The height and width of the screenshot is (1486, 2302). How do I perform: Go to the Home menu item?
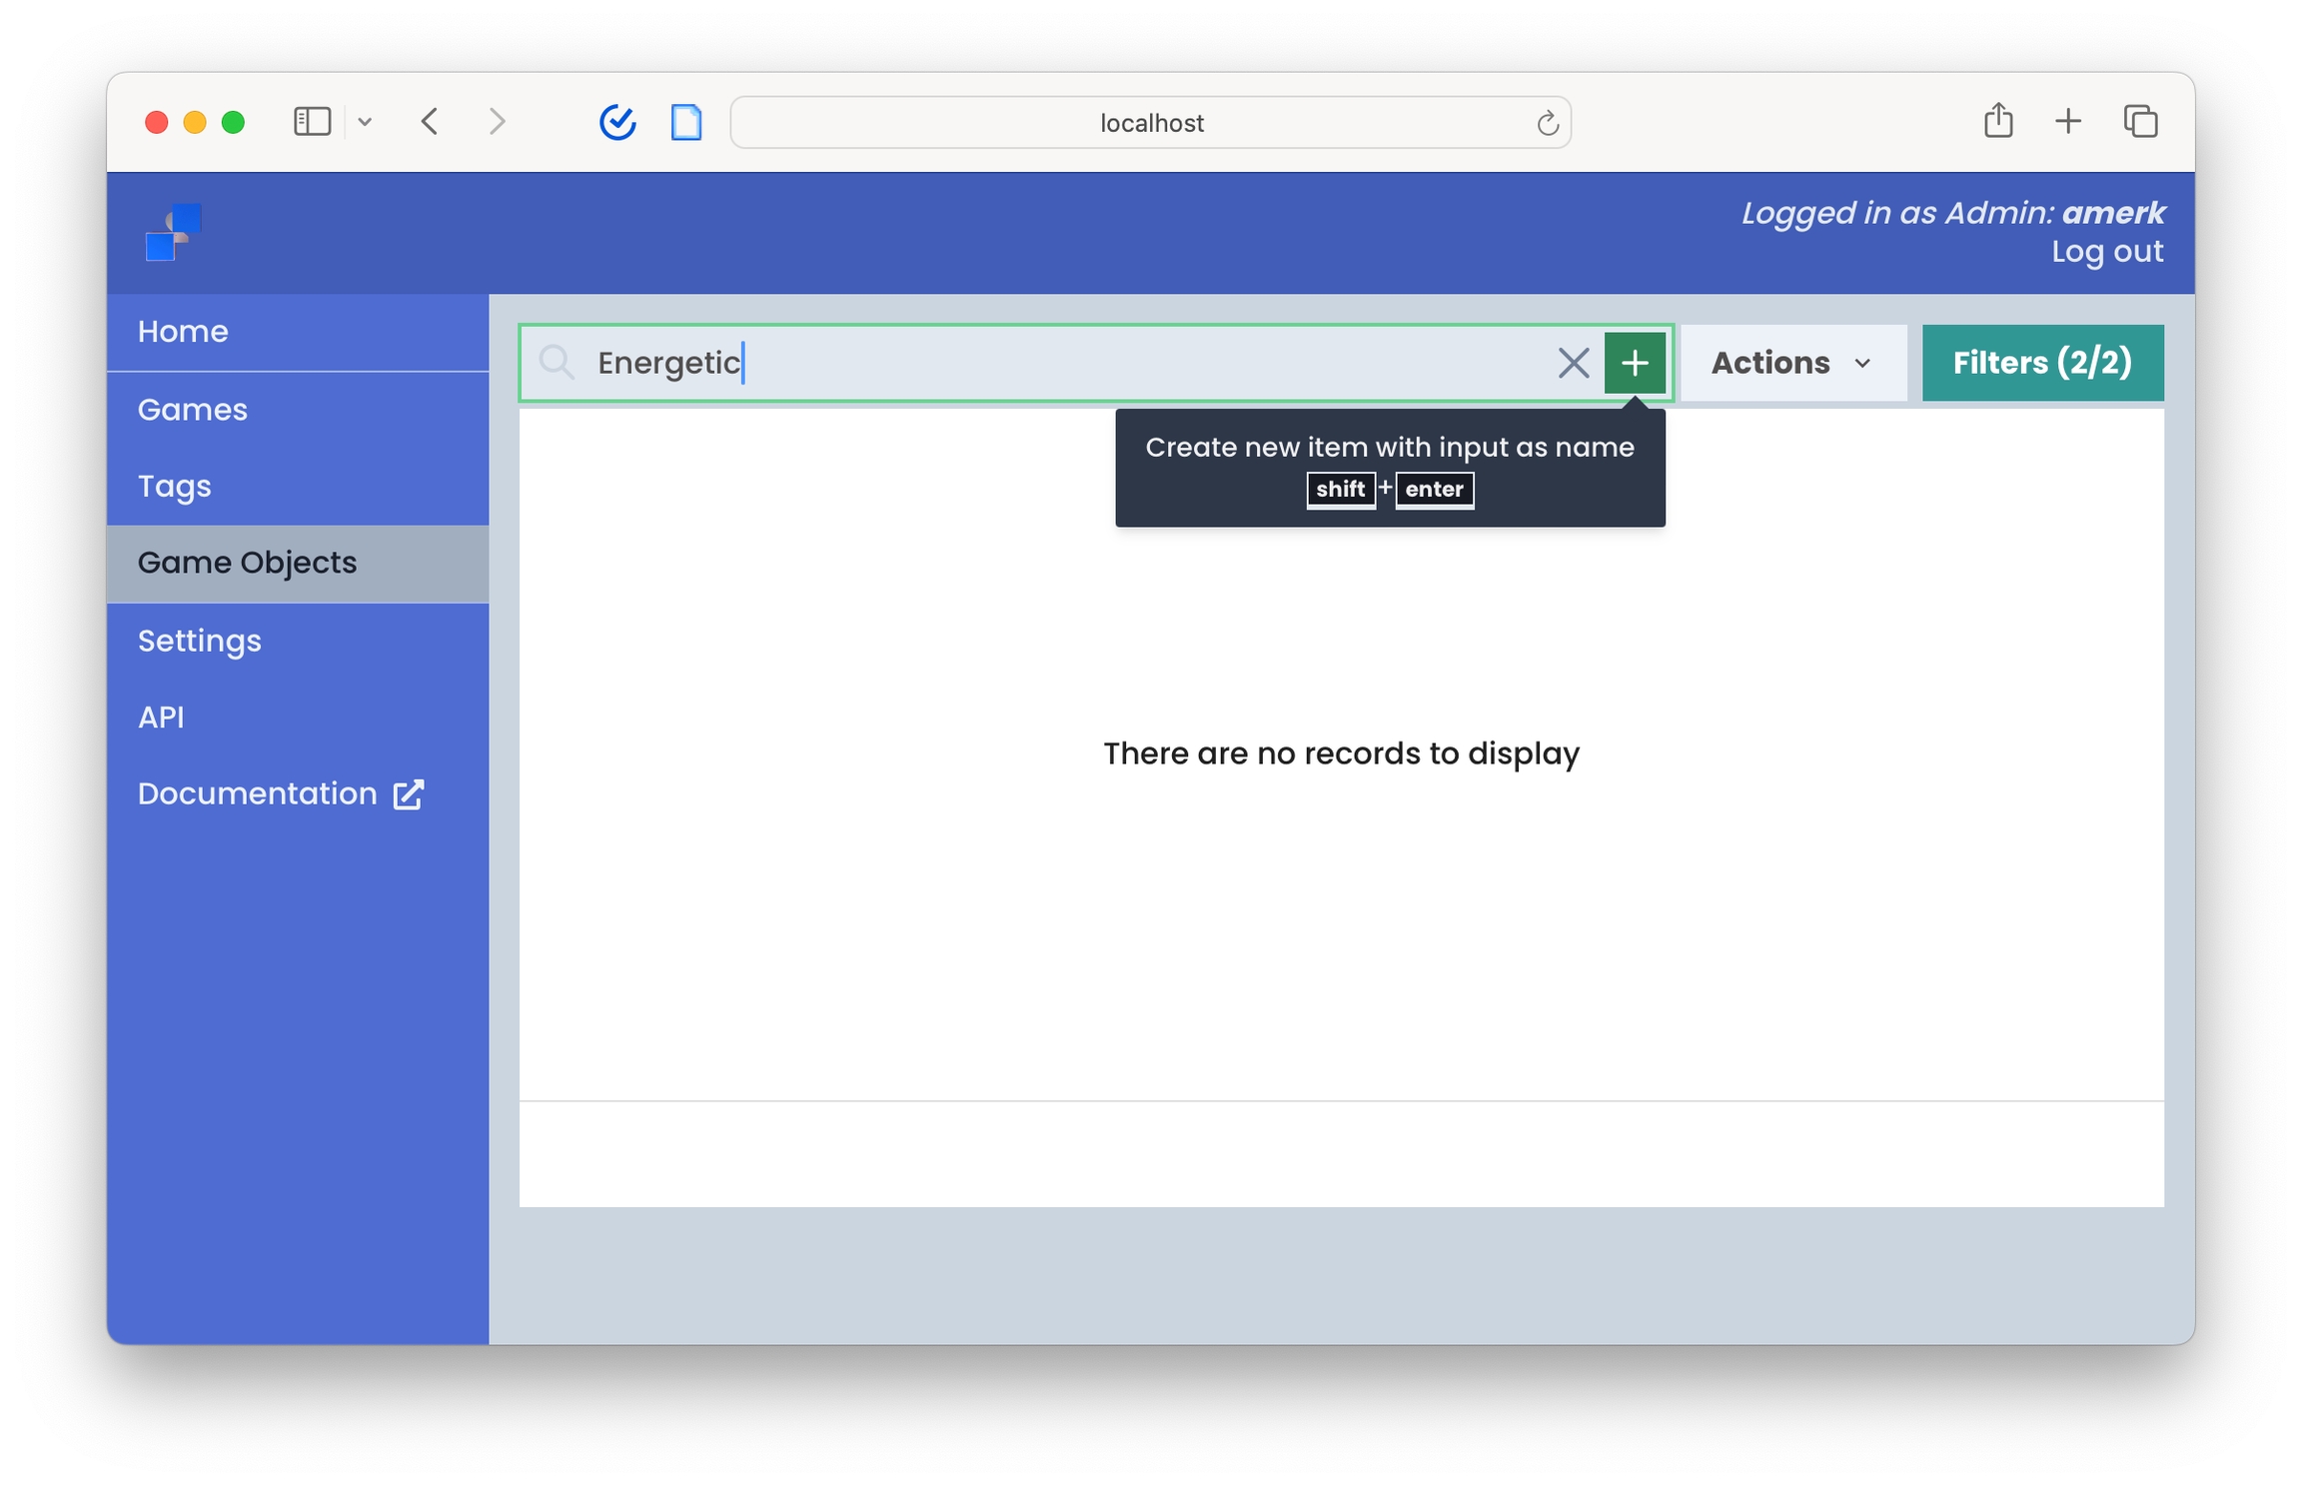pos(298,332)
